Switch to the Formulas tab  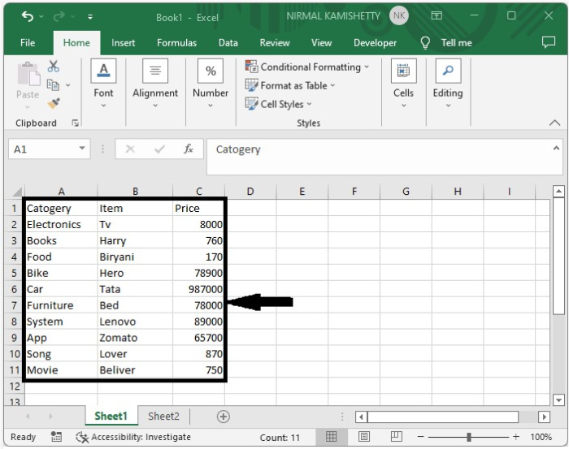pos(176,43)
